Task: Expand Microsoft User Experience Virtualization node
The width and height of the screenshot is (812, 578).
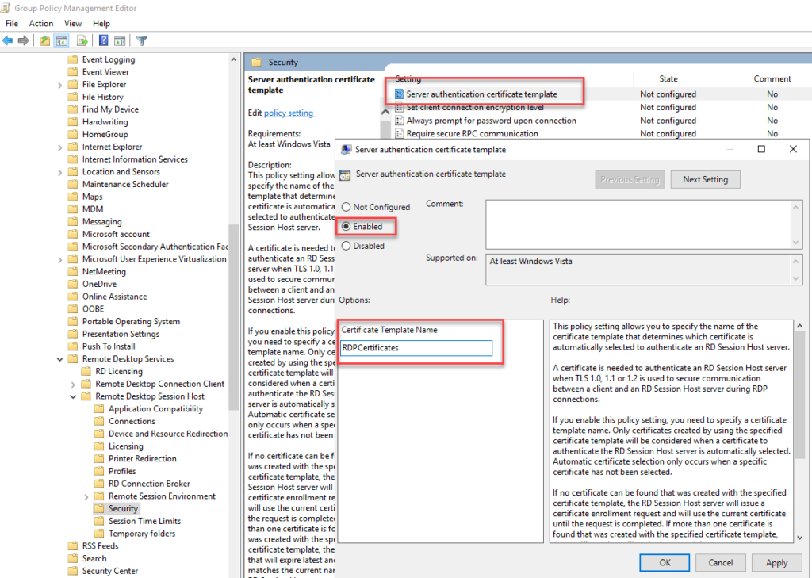Action: click(x=60, y=259)
